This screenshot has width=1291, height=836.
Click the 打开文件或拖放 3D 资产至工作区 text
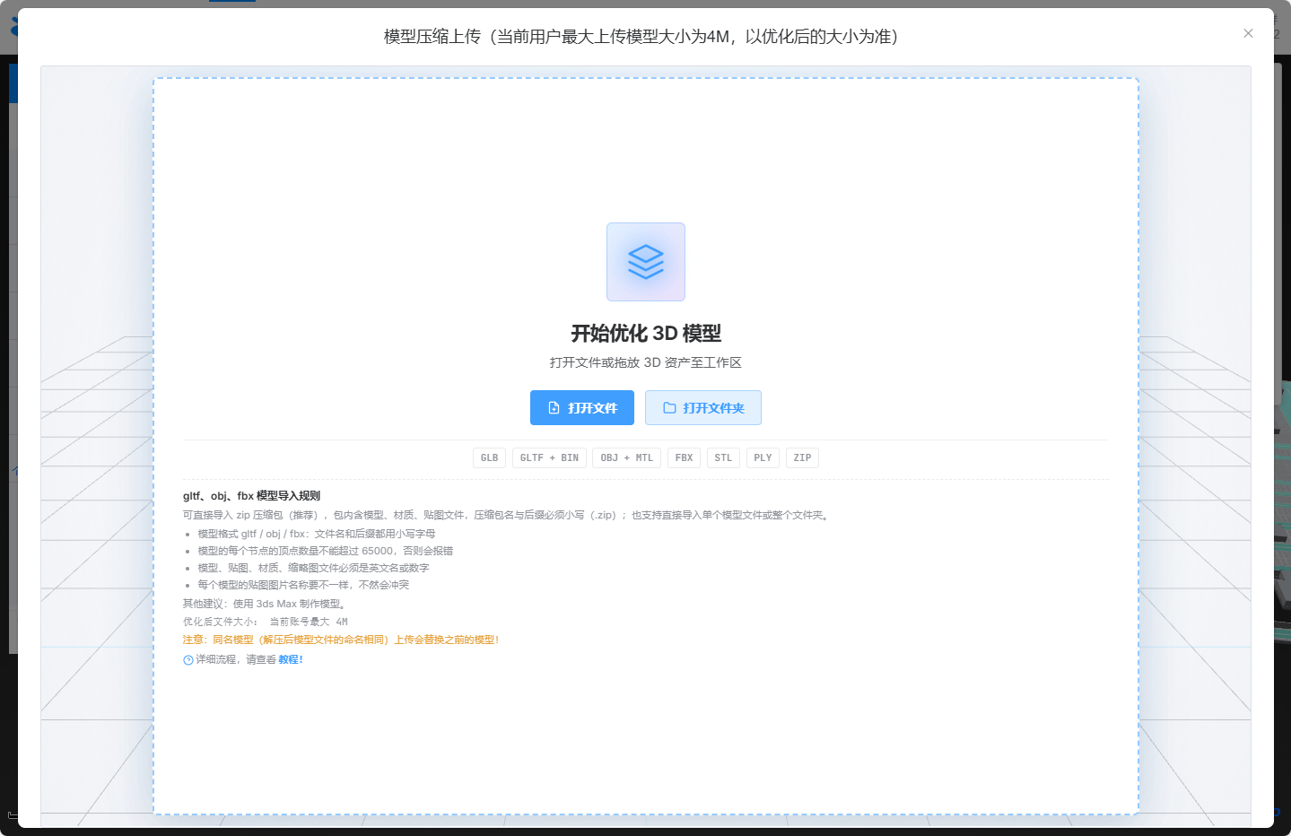tap(646, 362)
